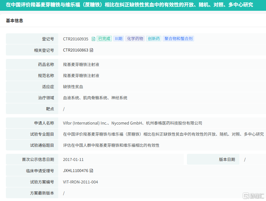Click the page title in green header
Viewport: 266px width, 201px height.
[129, 5]
